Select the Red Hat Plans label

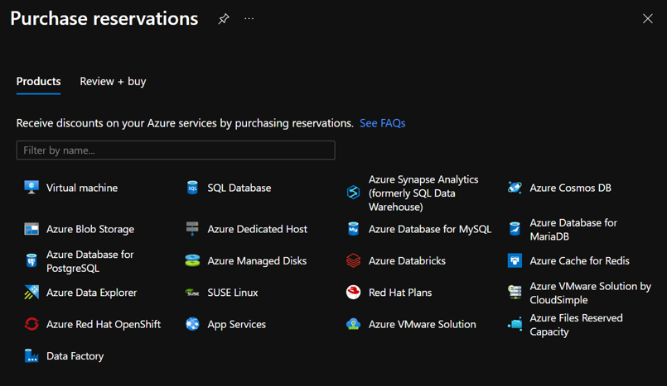(400, 293)
